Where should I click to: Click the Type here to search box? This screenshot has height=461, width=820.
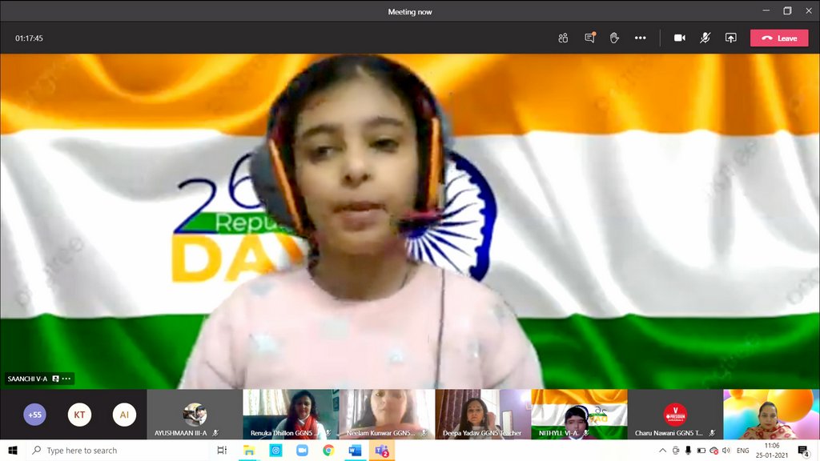tap(118, 450)
